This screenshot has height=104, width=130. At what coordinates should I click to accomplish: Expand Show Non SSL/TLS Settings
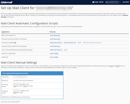[10, 102]
